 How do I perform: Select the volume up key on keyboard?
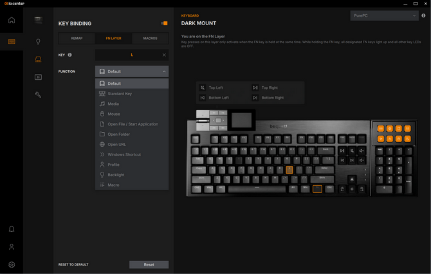[x=362, y=151]
